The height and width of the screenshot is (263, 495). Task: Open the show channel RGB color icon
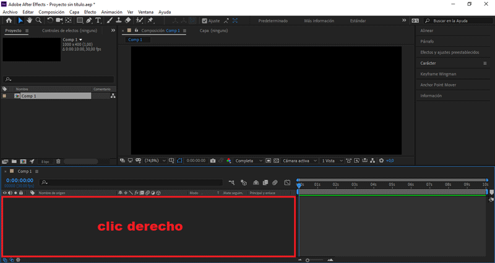pos(229,161)
